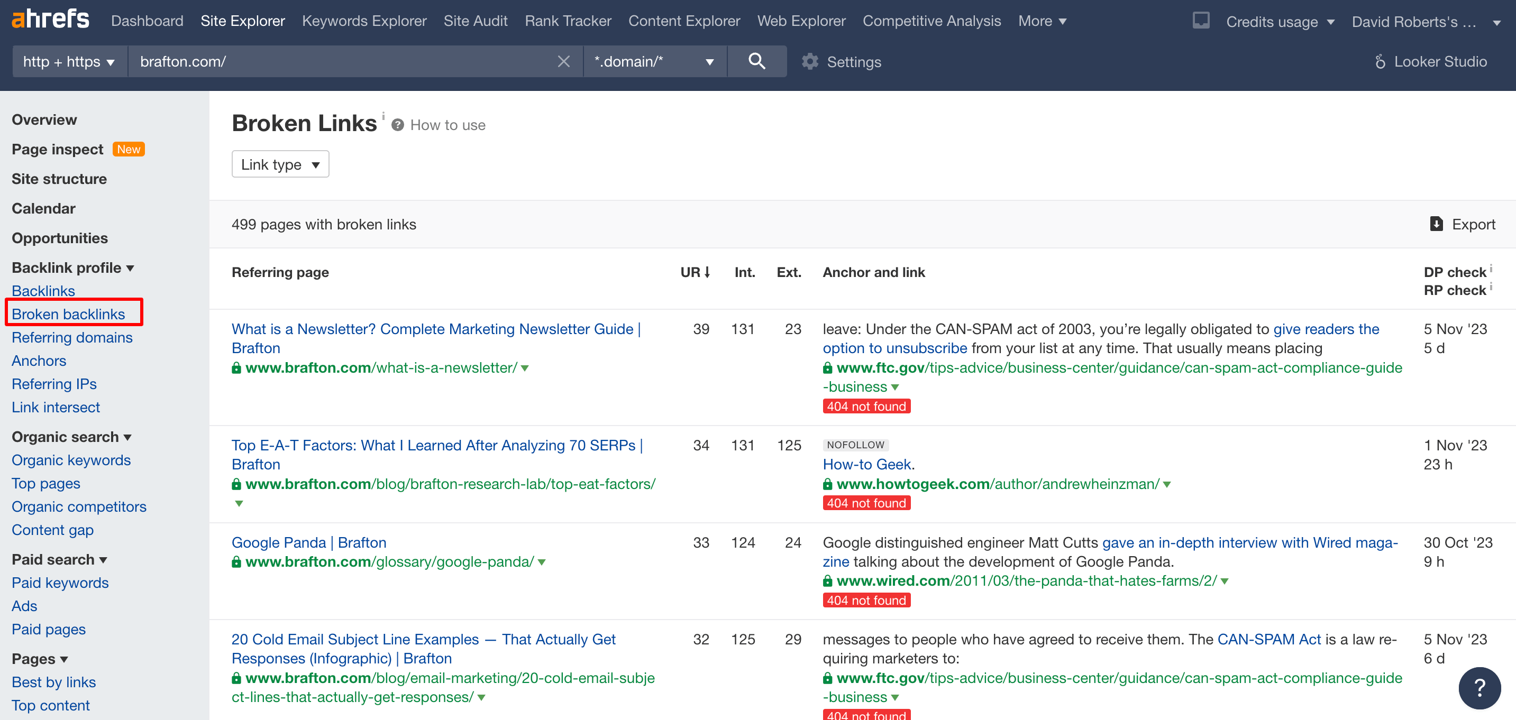Expand dropdown arrow after howtogeek author URL

coord(1166,485)
